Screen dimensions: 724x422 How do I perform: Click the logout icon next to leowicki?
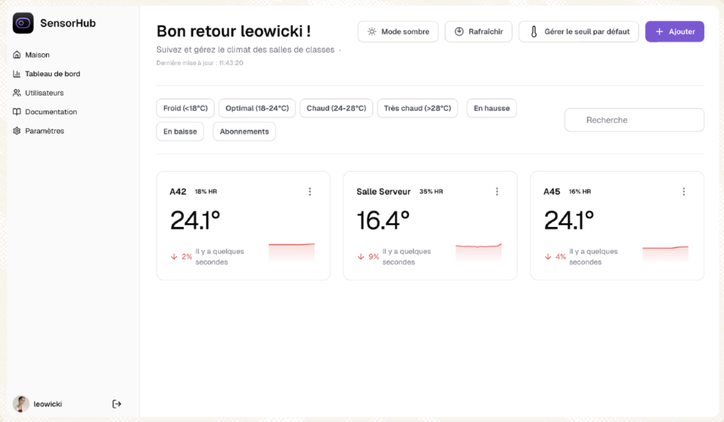pos(116,404)
